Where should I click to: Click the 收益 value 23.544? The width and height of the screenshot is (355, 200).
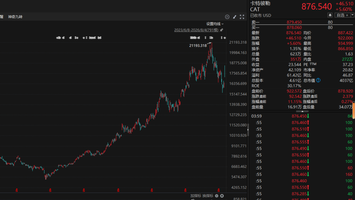pos(295,64)
